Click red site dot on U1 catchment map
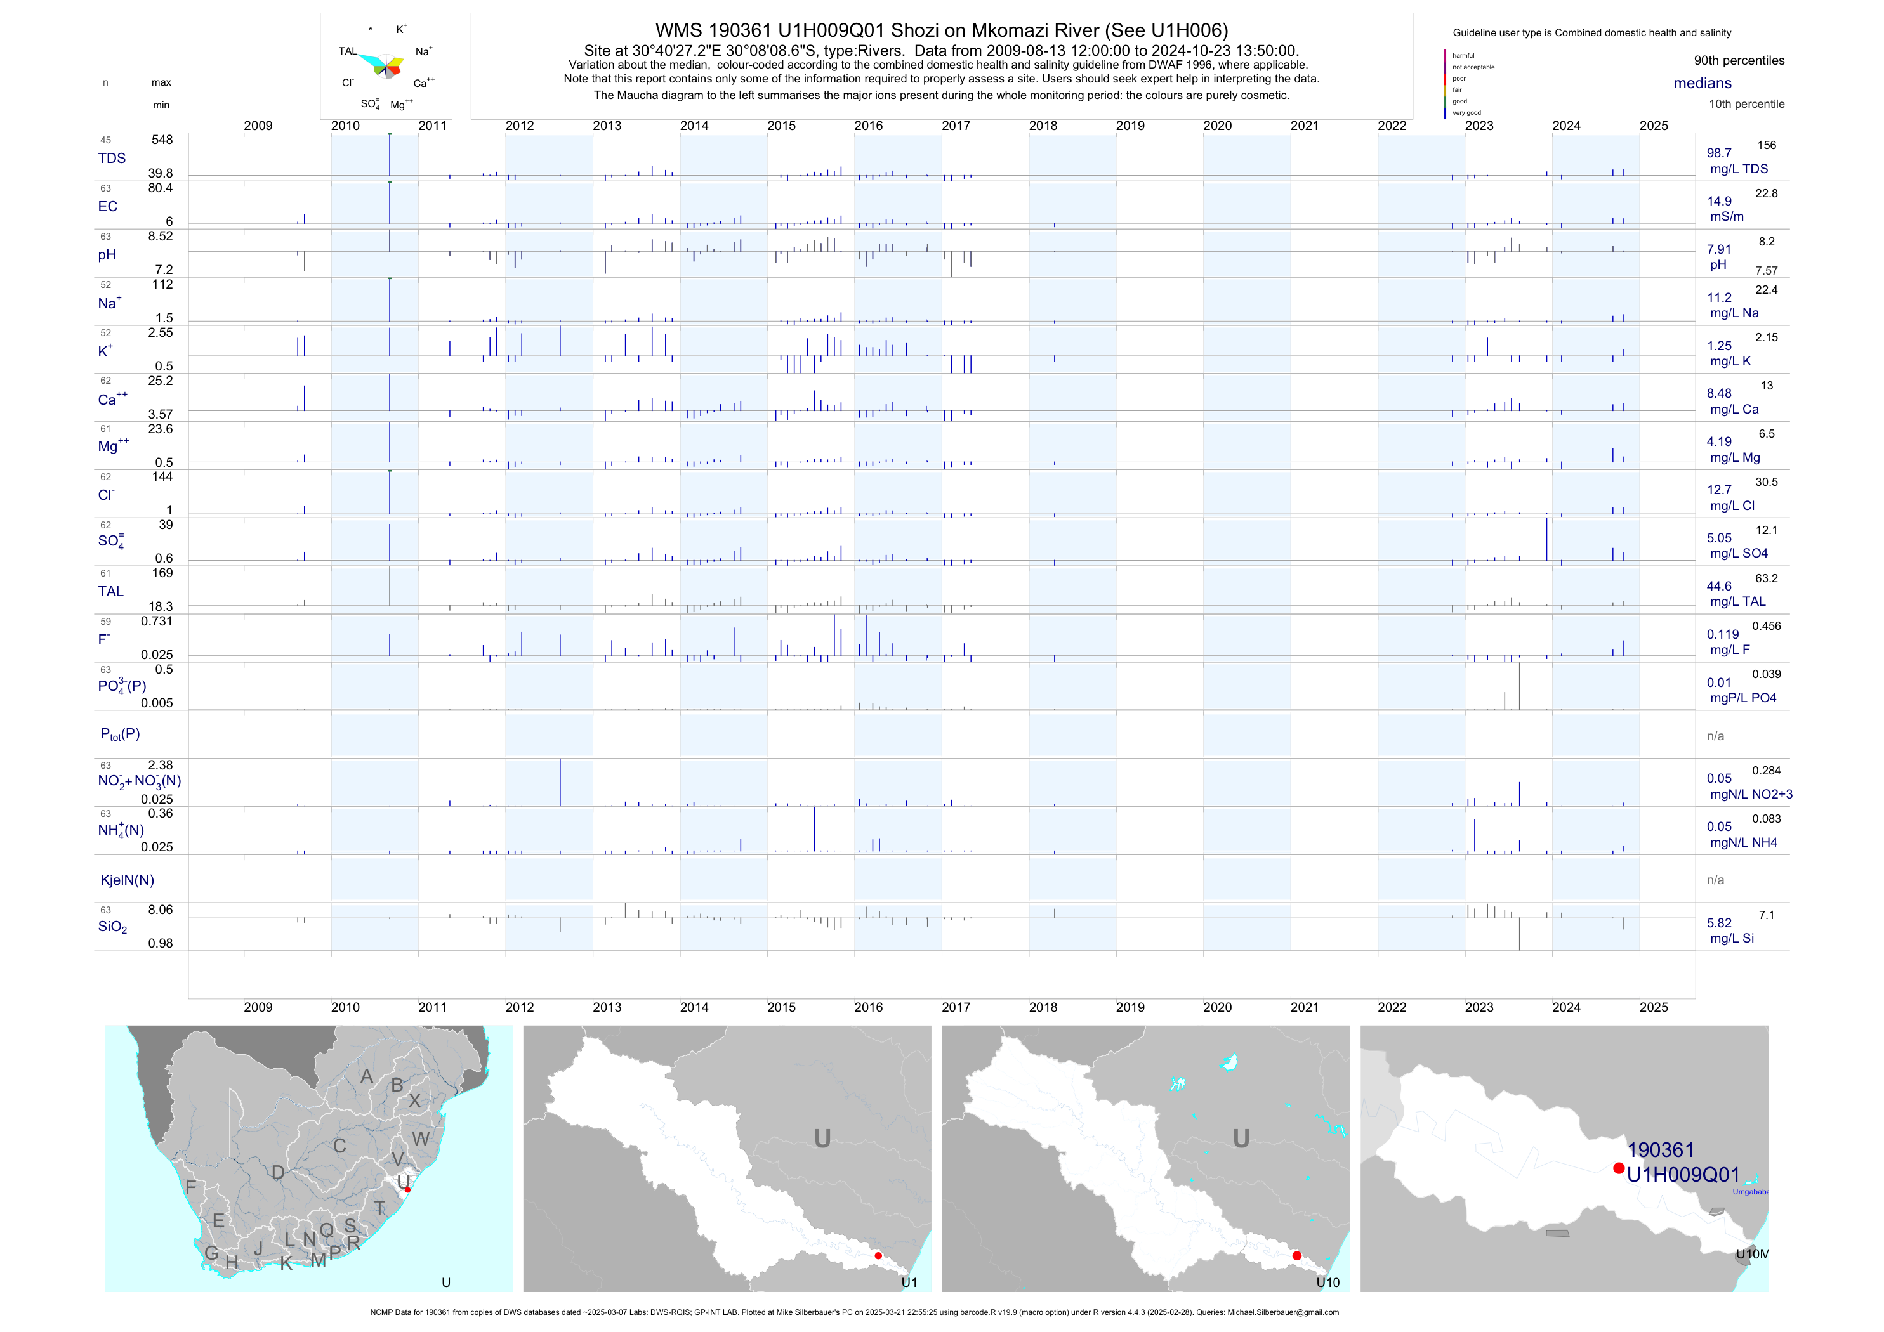Viewport: 1884px width, 1332px height. (878, 1256)
